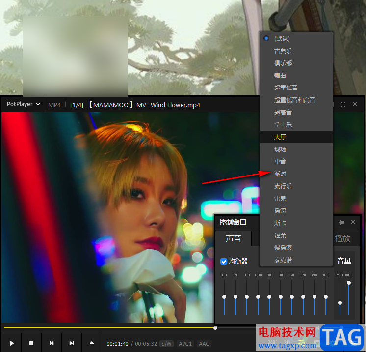Image resolution: width=366 pixels, height=352 pixels.
Task: Choose the 重音 preset
Action: click(x=296, y=161)
